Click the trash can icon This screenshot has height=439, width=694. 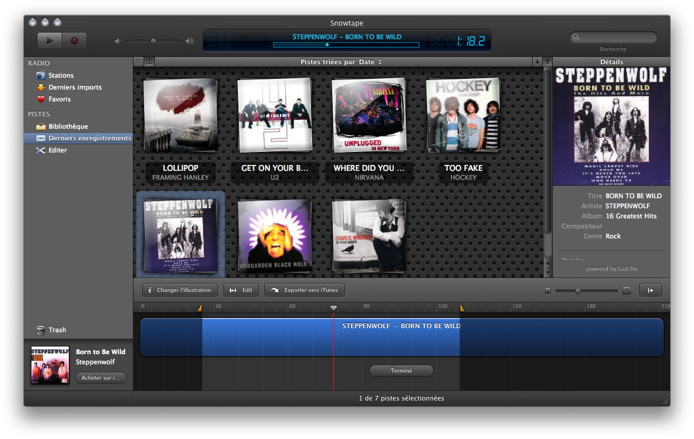pos(41,330)
